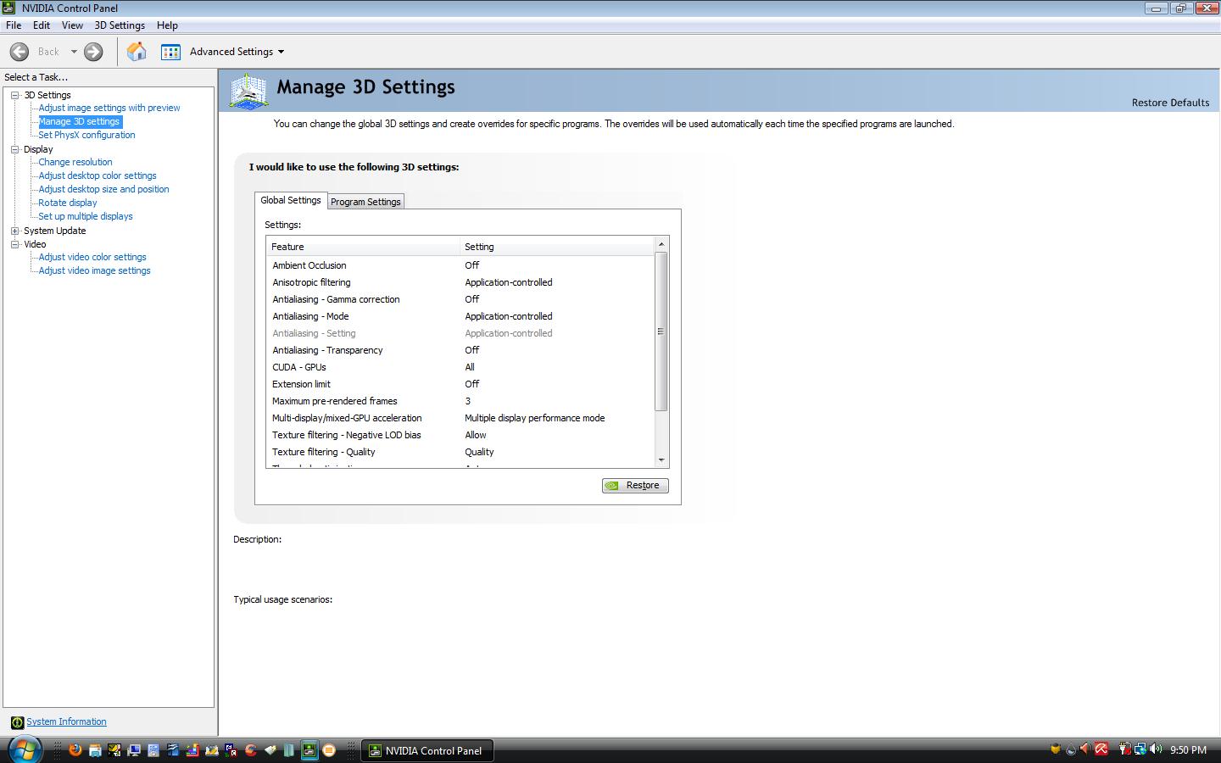The width and height of the screenshot is (1221, 763).
Task: Open Change resolution task
Action: tap(75, 162)
